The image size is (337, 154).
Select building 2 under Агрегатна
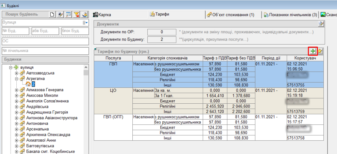(x=34, y=84)
